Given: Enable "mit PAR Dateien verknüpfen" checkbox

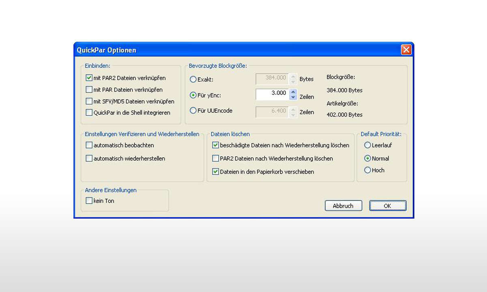Looking at the screenshot, I should tap(89, 90).
